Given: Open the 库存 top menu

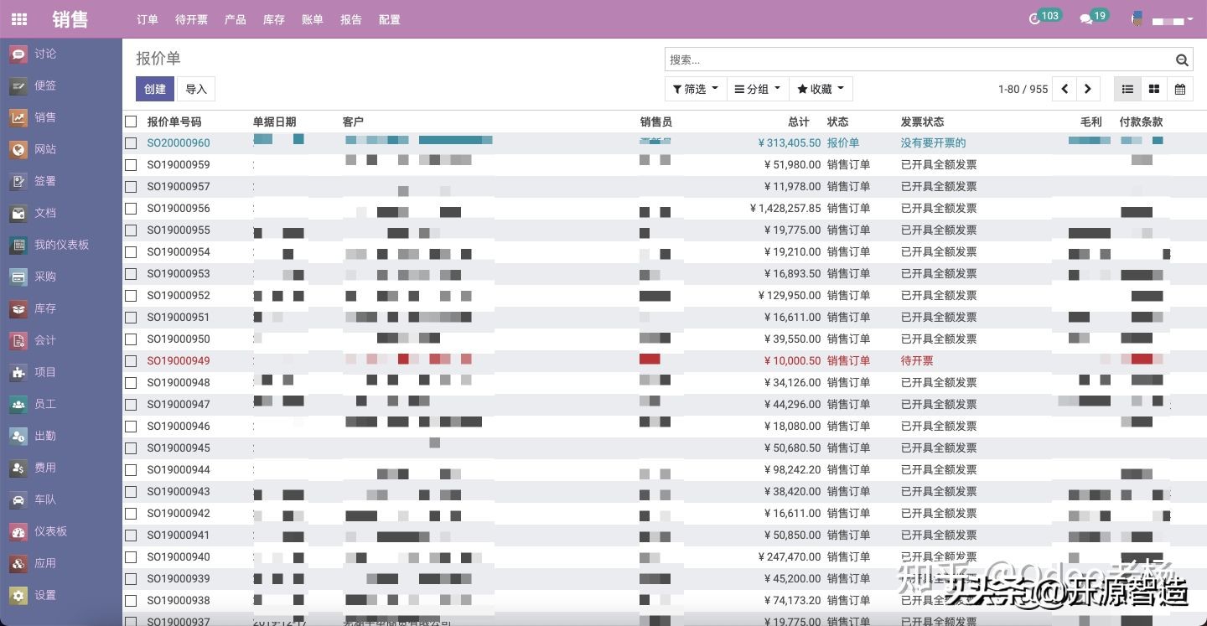Looking at the screenshot, I should point(274,19).
